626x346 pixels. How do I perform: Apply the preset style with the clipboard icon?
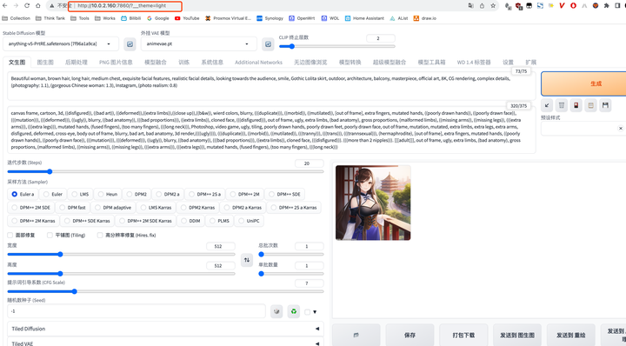[591, 105]
